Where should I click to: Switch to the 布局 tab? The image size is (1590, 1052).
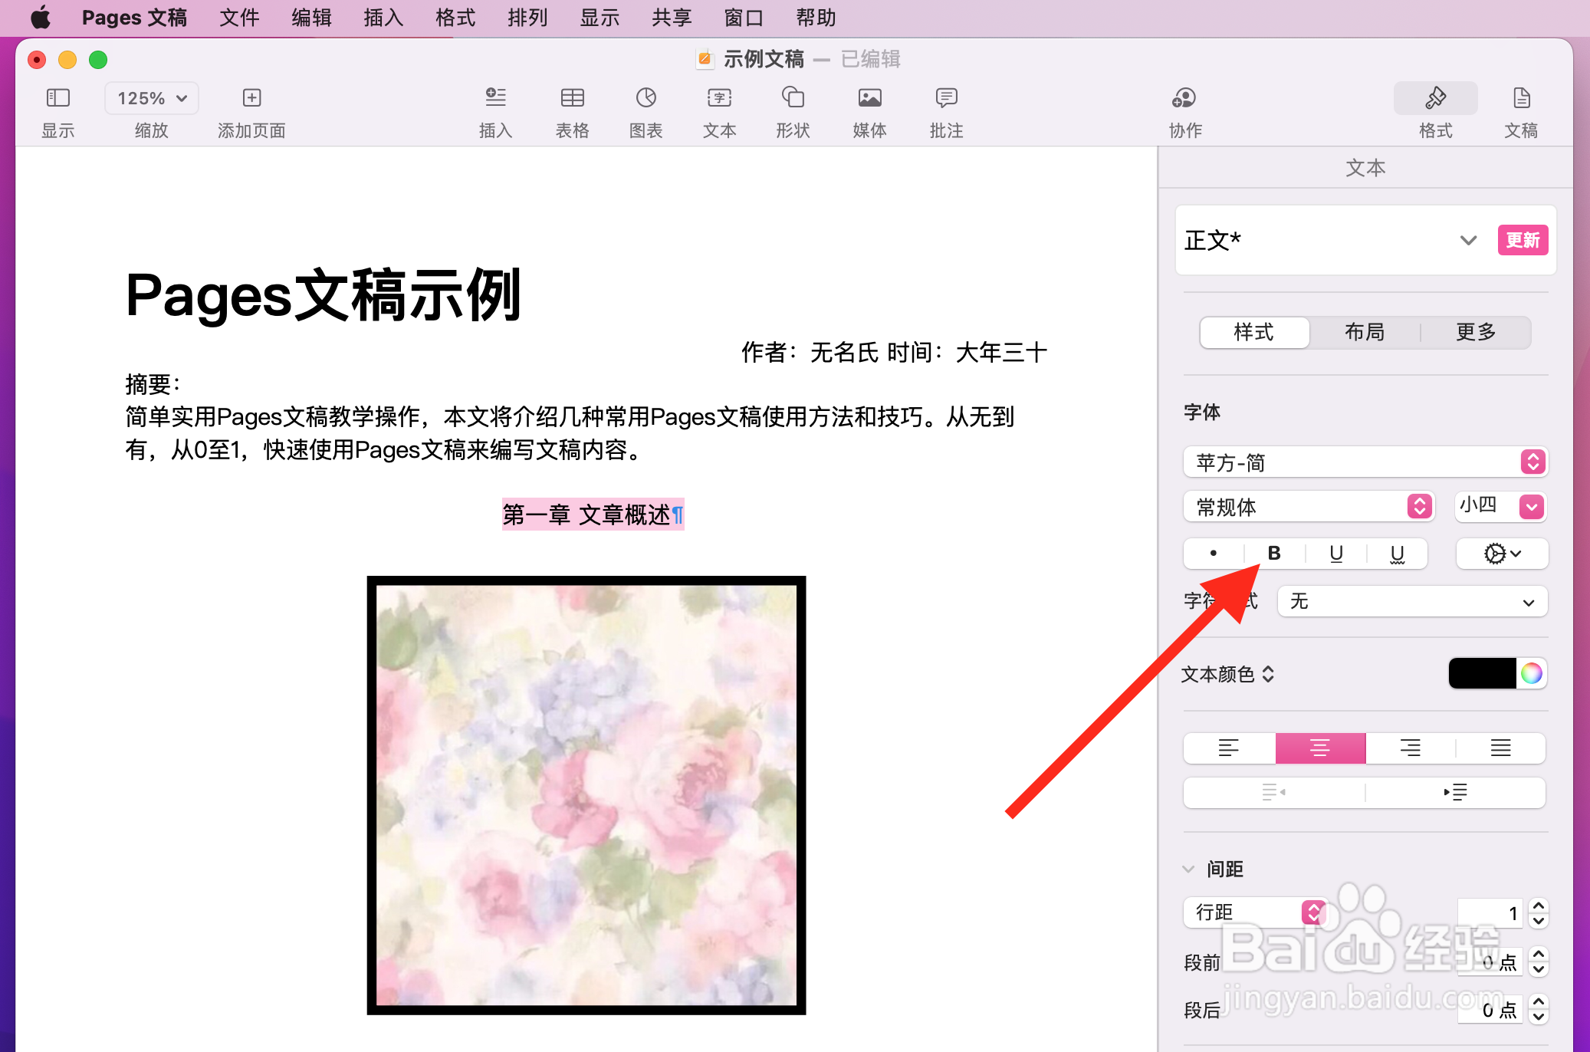[x=1365, y=332]
